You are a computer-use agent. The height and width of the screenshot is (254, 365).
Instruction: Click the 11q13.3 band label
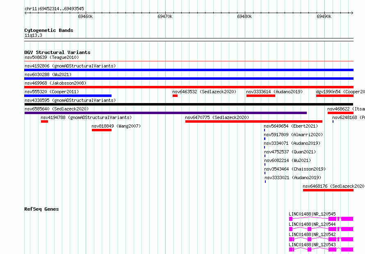click(33, 35)
